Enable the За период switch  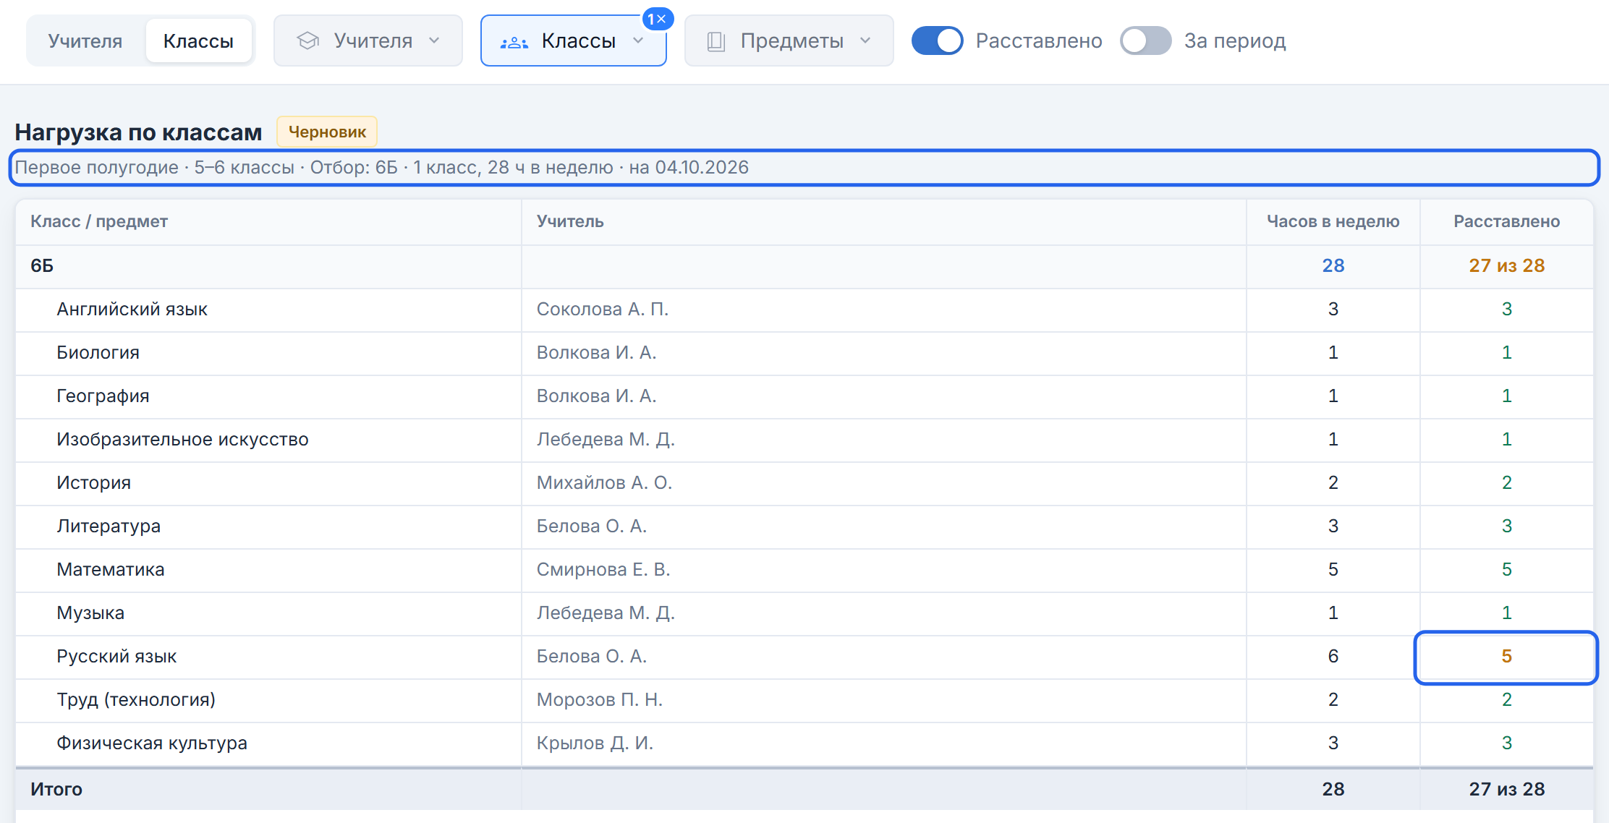[x=1145, y=40]
